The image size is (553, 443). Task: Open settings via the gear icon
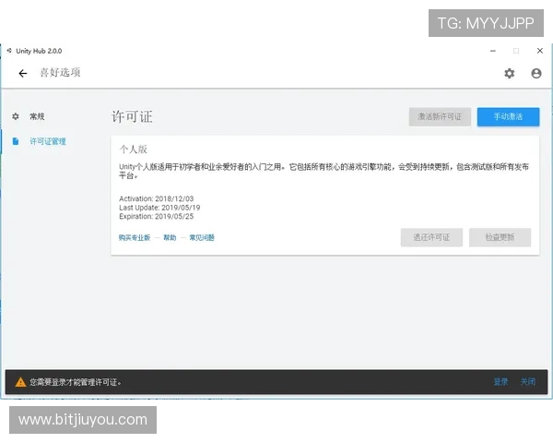(510, 73)
